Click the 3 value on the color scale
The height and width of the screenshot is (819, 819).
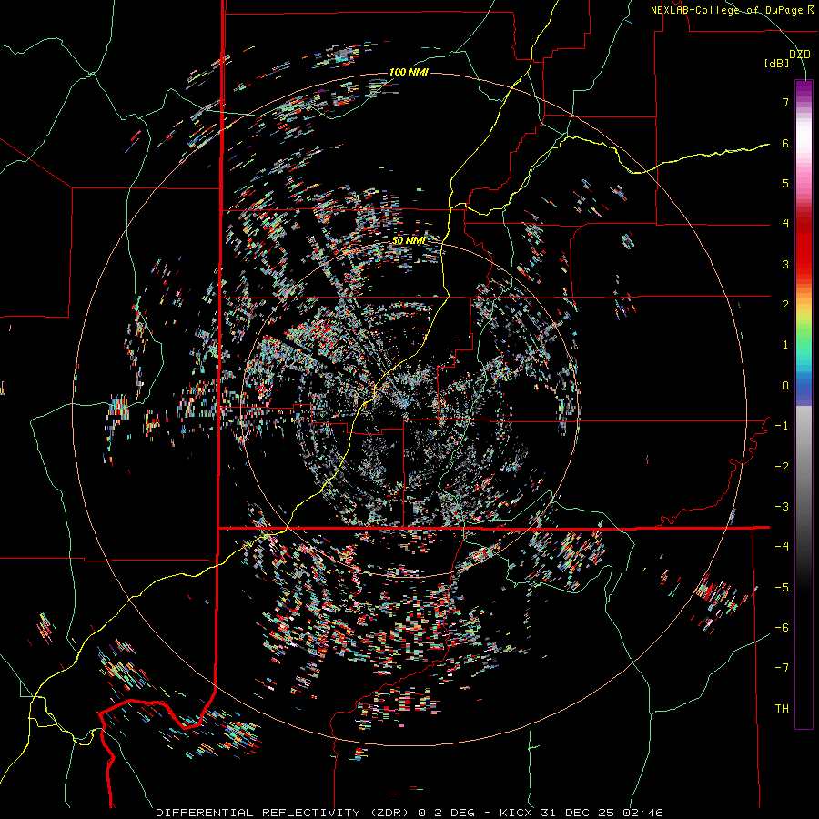[x=785, y=264]
